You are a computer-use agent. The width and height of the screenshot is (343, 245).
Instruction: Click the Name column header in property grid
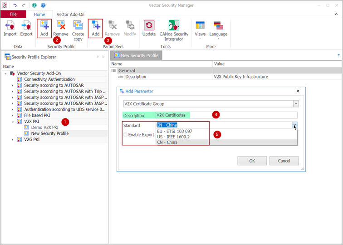[162, 64]
